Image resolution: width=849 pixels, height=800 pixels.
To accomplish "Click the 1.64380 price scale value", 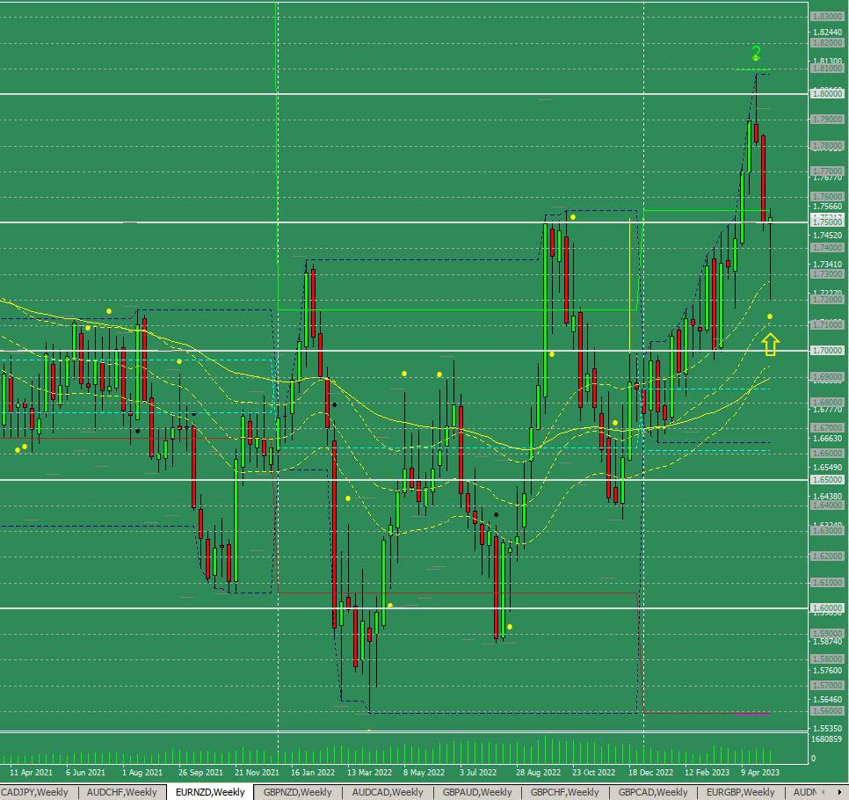I will 827,497.
